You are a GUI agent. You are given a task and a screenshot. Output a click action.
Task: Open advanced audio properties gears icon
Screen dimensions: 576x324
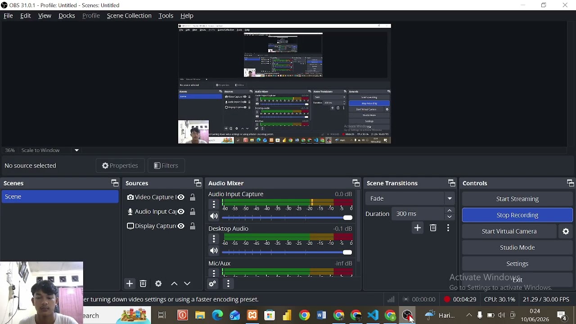pos(212,284)
